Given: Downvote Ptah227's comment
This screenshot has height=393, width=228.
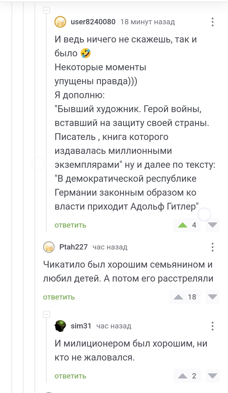Looking at the screenshot, I should [213, 297].
